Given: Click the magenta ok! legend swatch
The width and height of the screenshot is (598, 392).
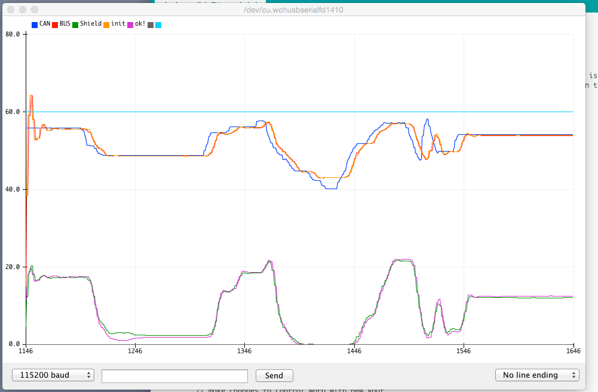Looking at the screenshot, I should tap(130, 24).
